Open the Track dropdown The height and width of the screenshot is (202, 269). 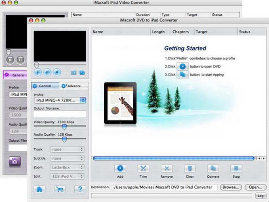tap(67, 149)
